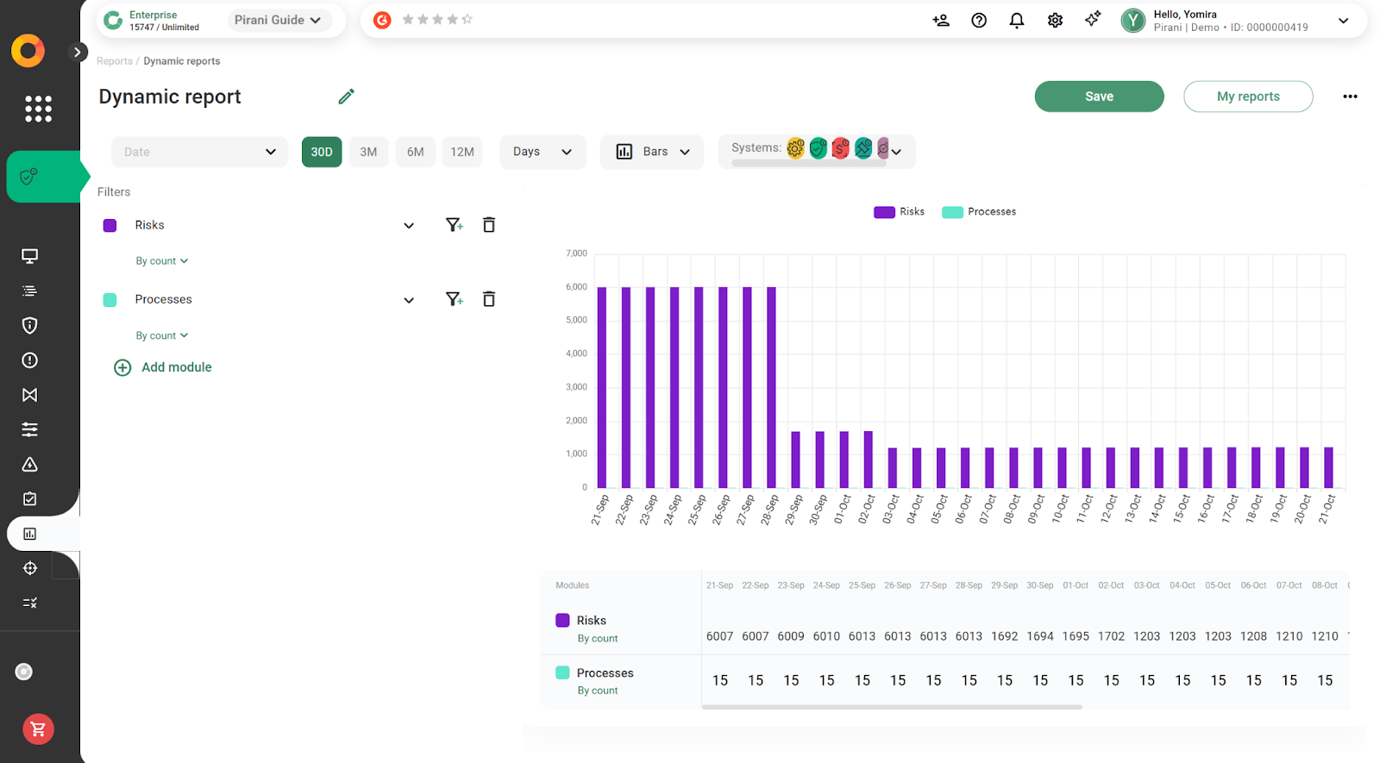Open the help question mark icon
This screenshot has width=1380, height=763.
click(979, 21)
